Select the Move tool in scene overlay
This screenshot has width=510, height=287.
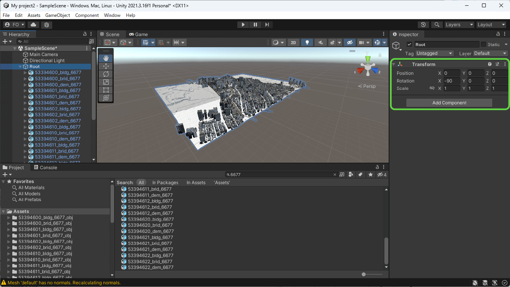106,66
